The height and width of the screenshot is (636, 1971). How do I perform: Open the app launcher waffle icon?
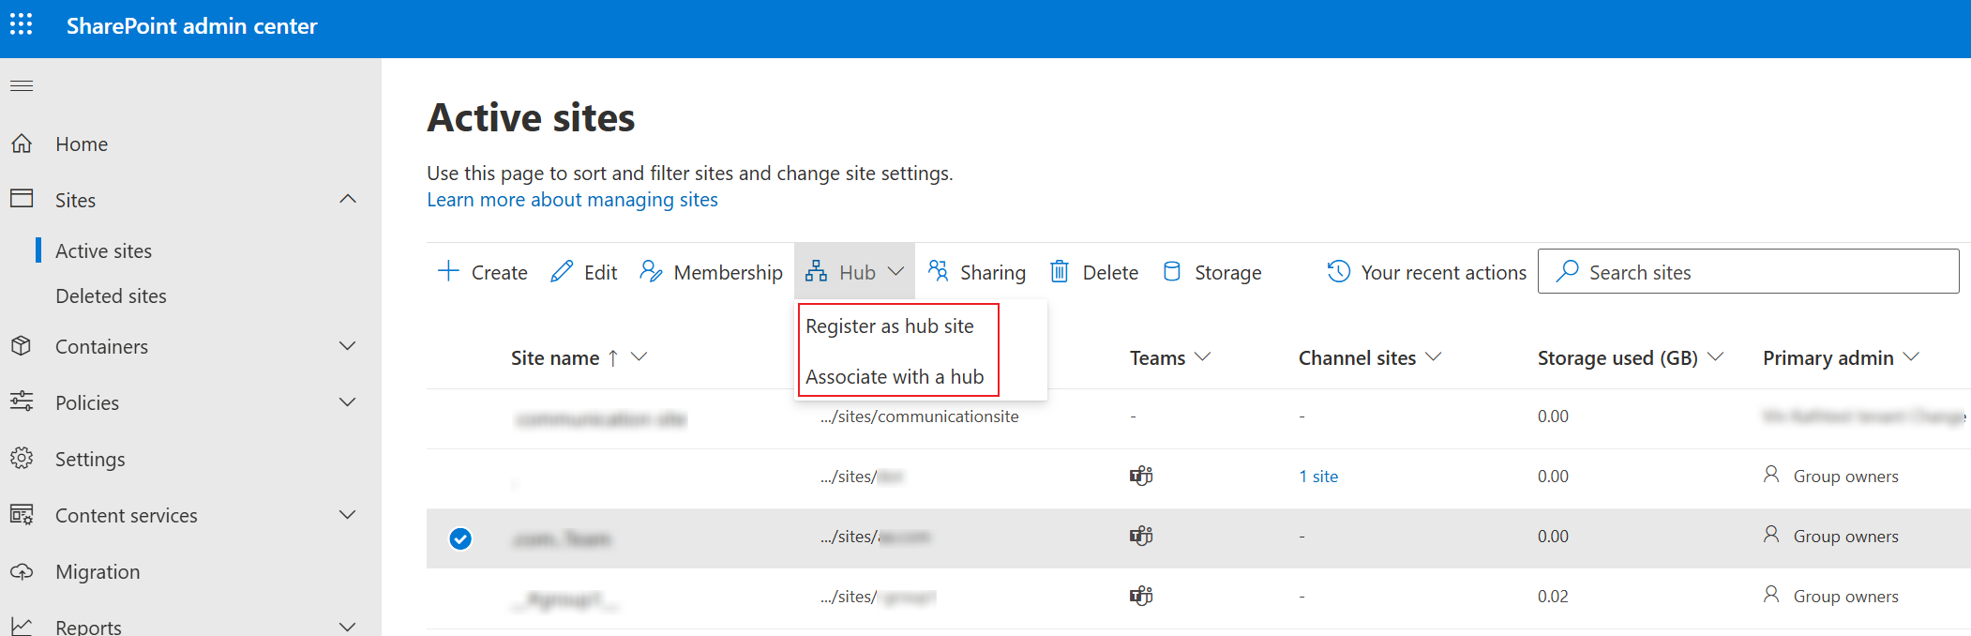coord(22,25)
